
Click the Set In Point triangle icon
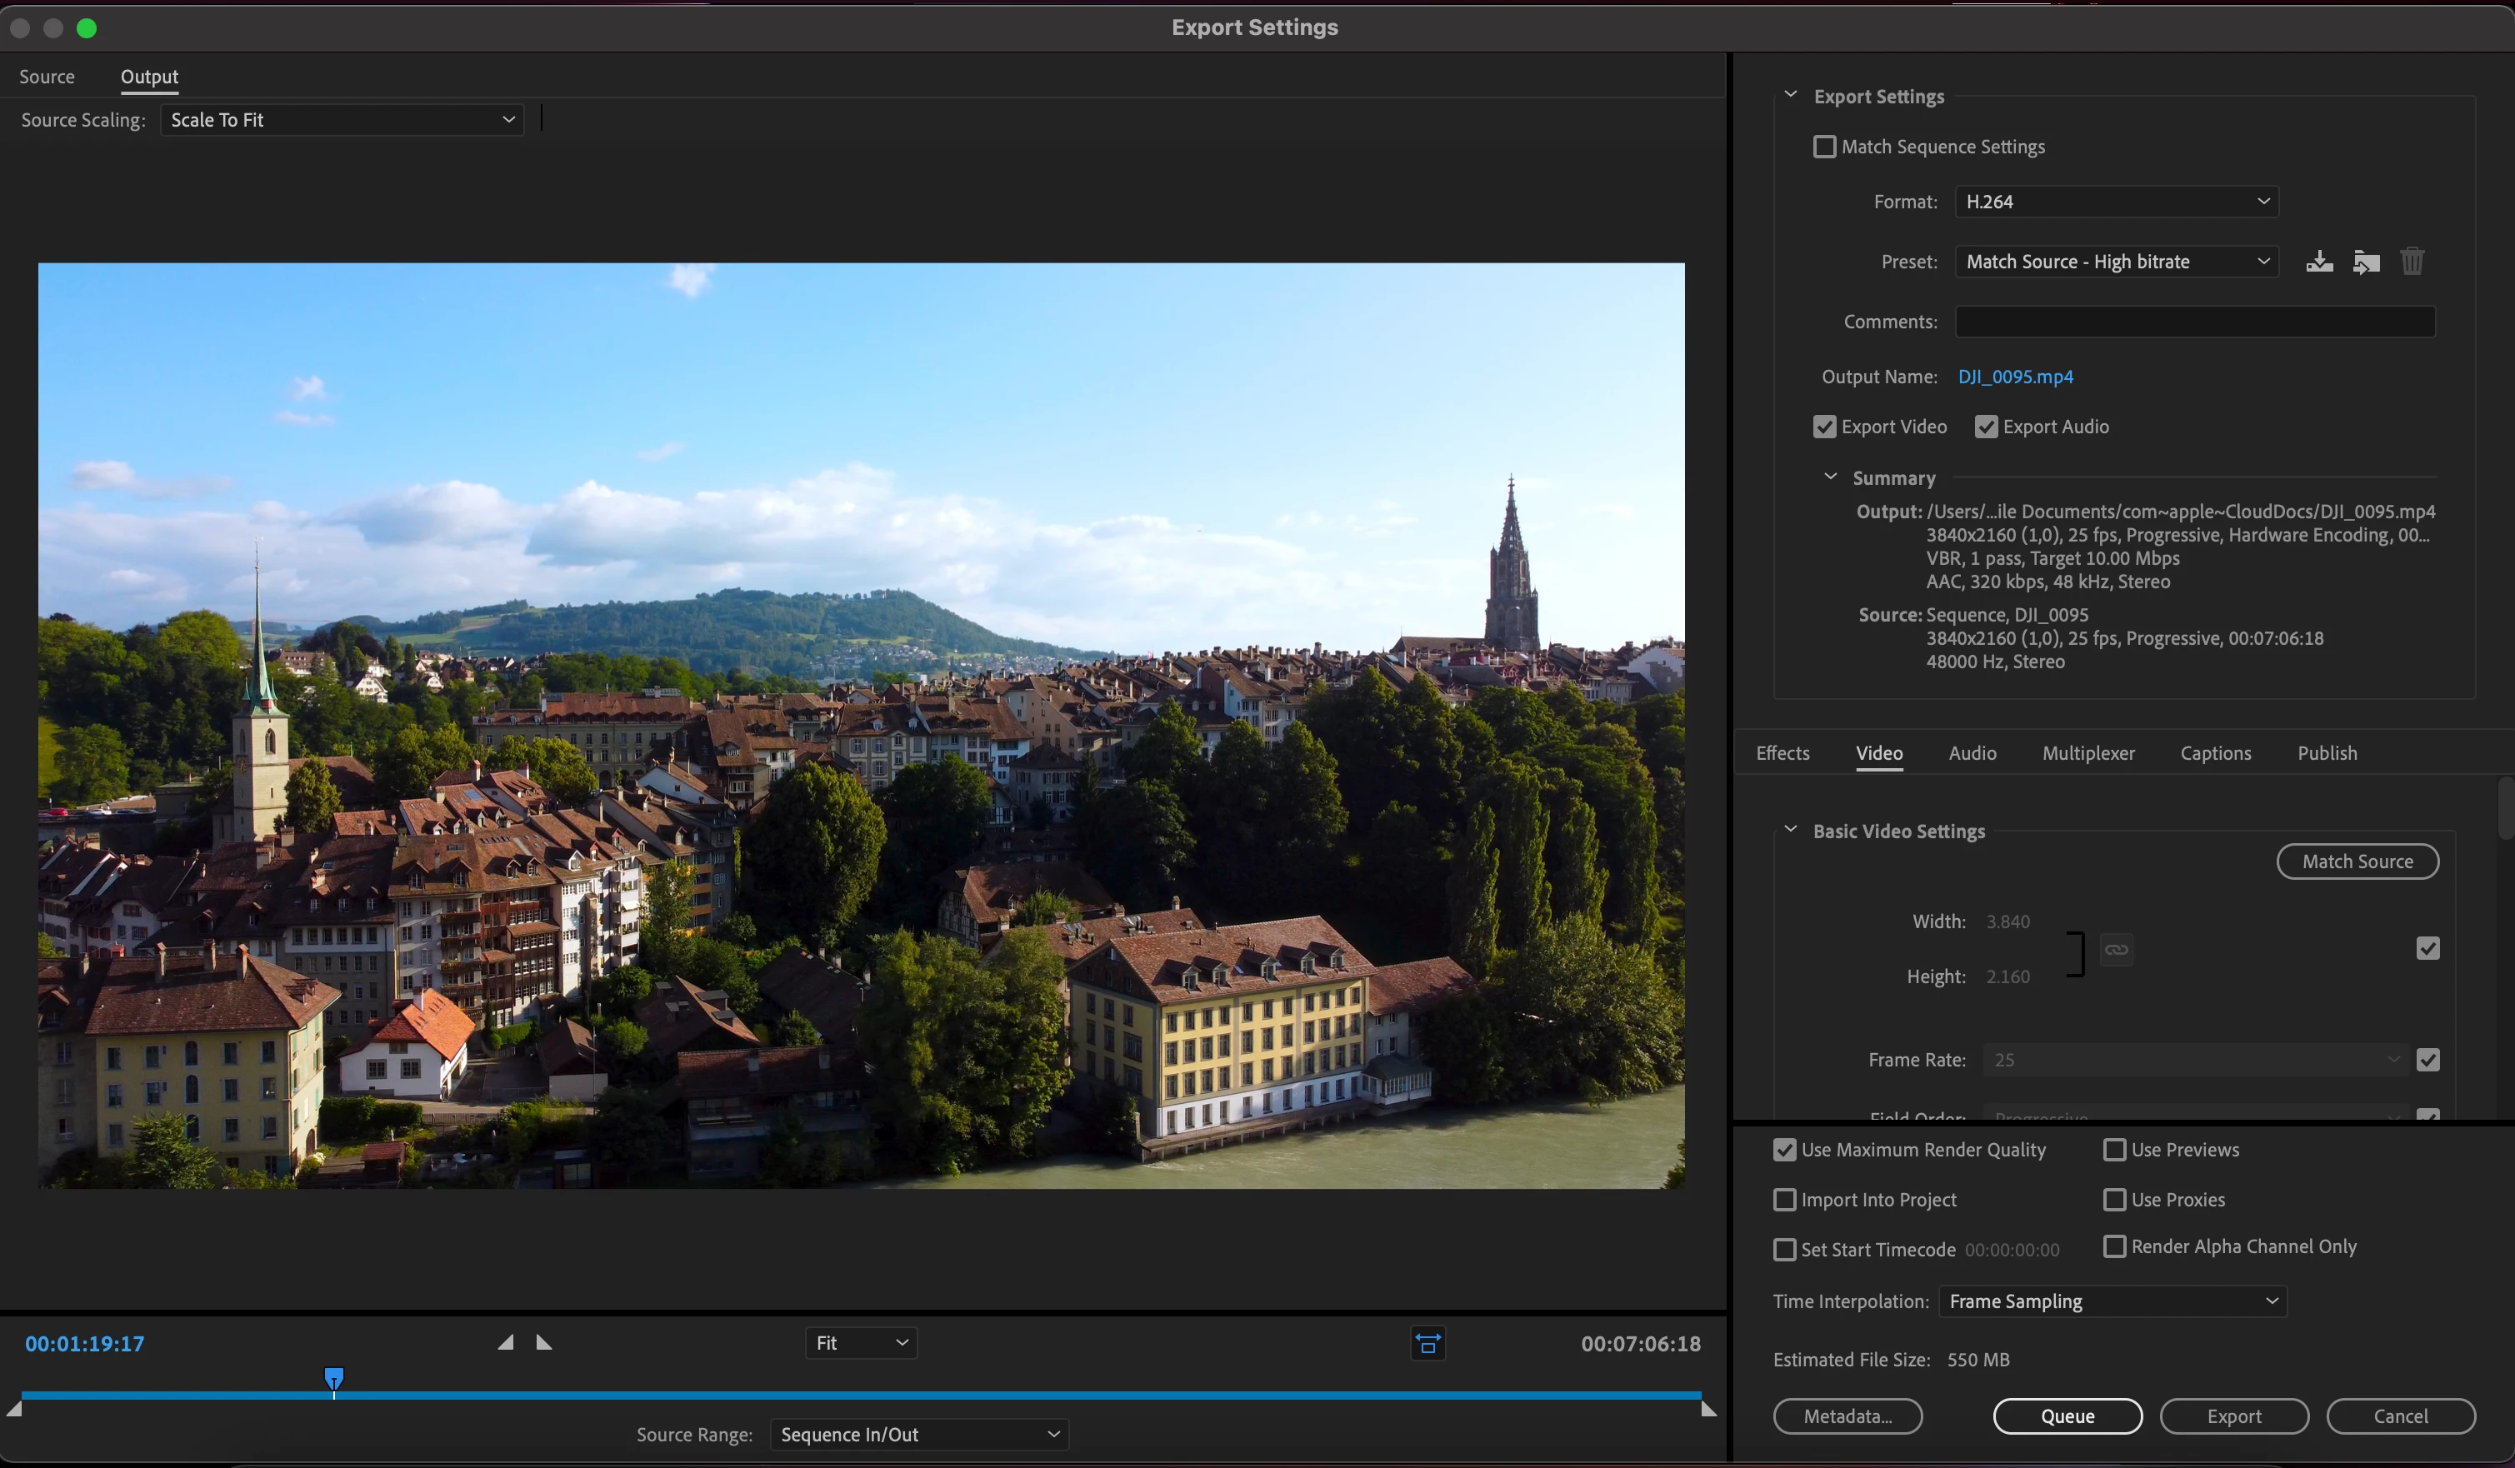click(x=506, y=1342)
